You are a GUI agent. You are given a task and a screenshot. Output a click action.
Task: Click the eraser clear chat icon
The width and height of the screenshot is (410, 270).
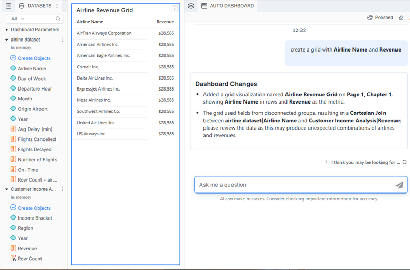(x=401, y=18)
